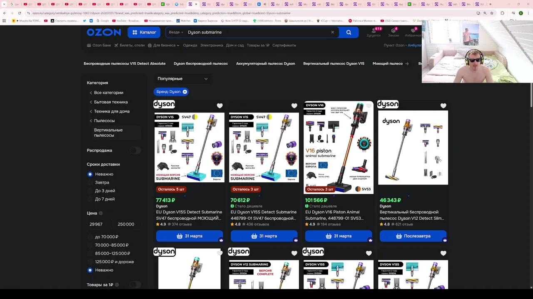Add Послезавтра delivery product to cart

point(413,236)
